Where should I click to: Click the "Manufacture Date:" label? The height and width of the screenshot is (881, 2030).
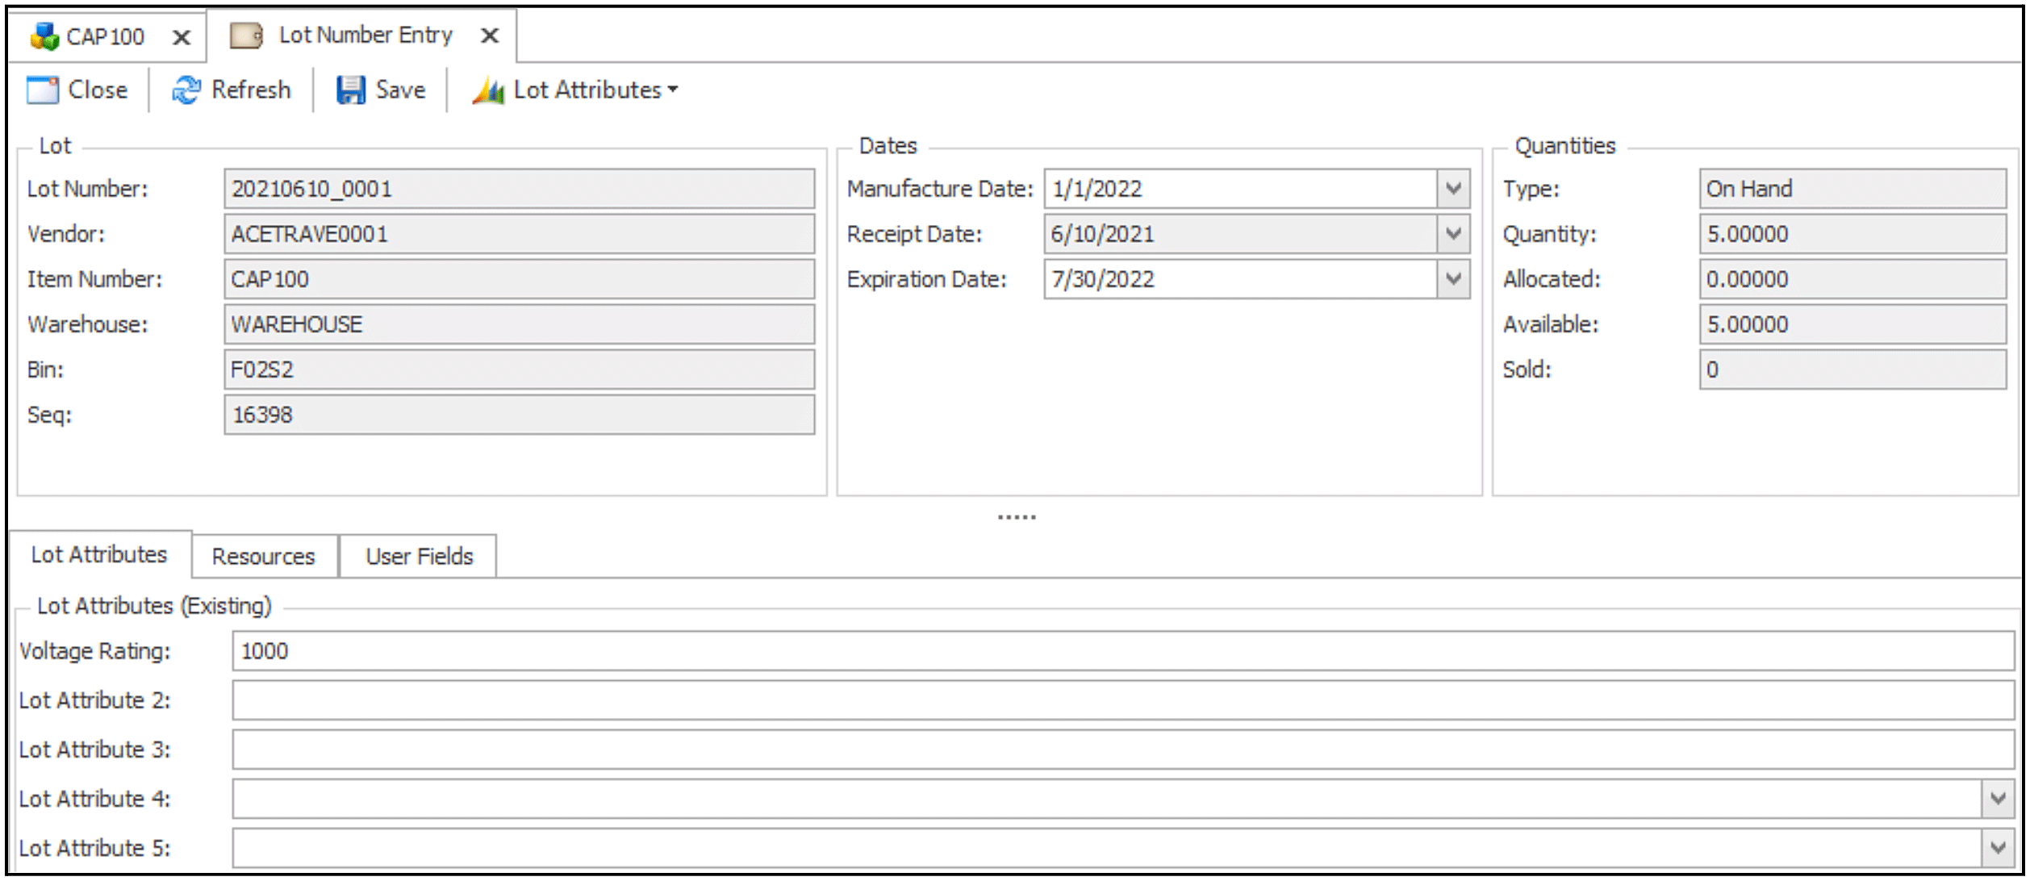[x=940, y=189]
